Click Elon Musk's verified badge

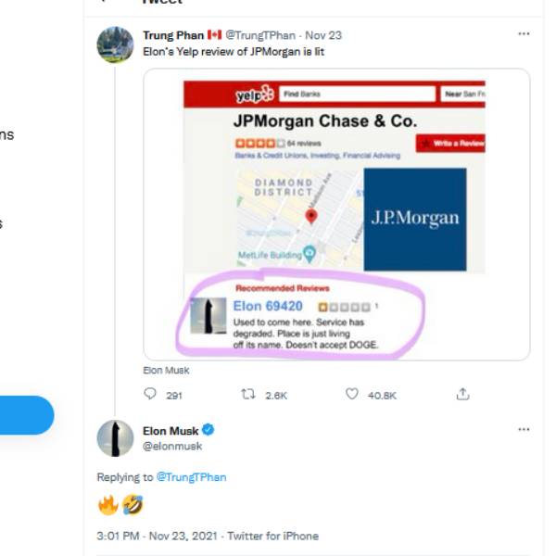click(x=209, y=430)
